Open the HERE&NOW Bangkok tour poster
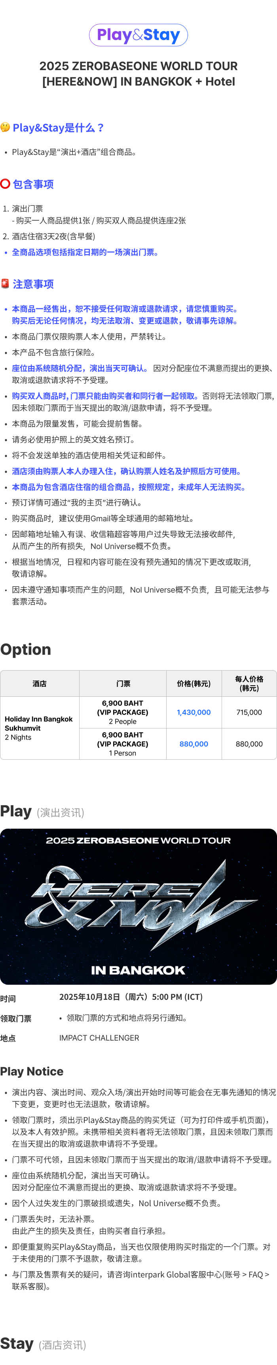This screenshot has height=1365, width=277. (138, 907)
